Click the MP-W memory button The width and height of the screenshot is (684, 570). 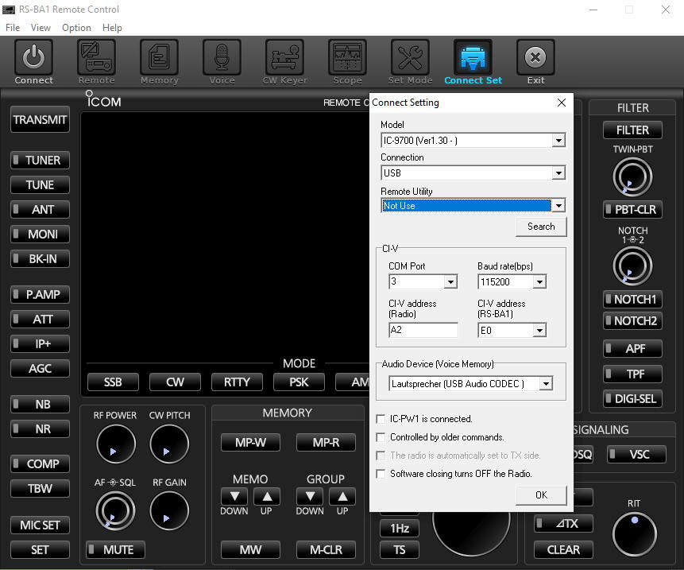click(250, 443)
